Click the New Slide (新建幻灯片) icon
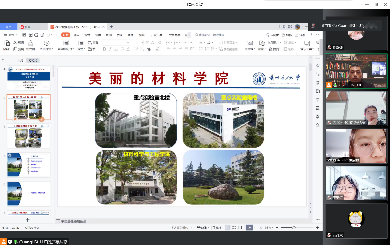 66,43
